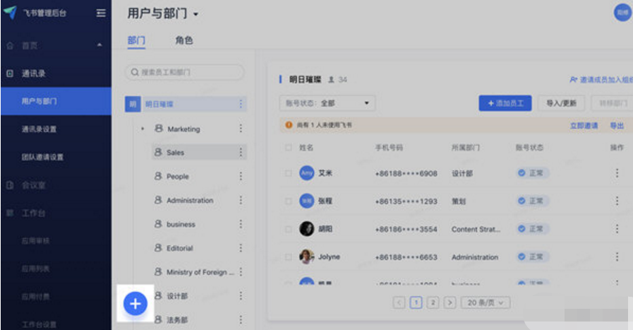
Task: Click the magnifier icon in the search box
Action: click(135, 72)
